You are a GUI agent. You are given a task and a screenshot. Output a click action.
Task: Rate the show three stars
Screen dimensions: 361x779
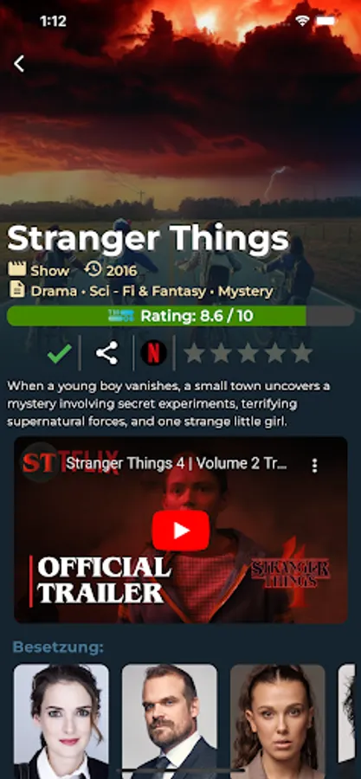click(248, 353)
